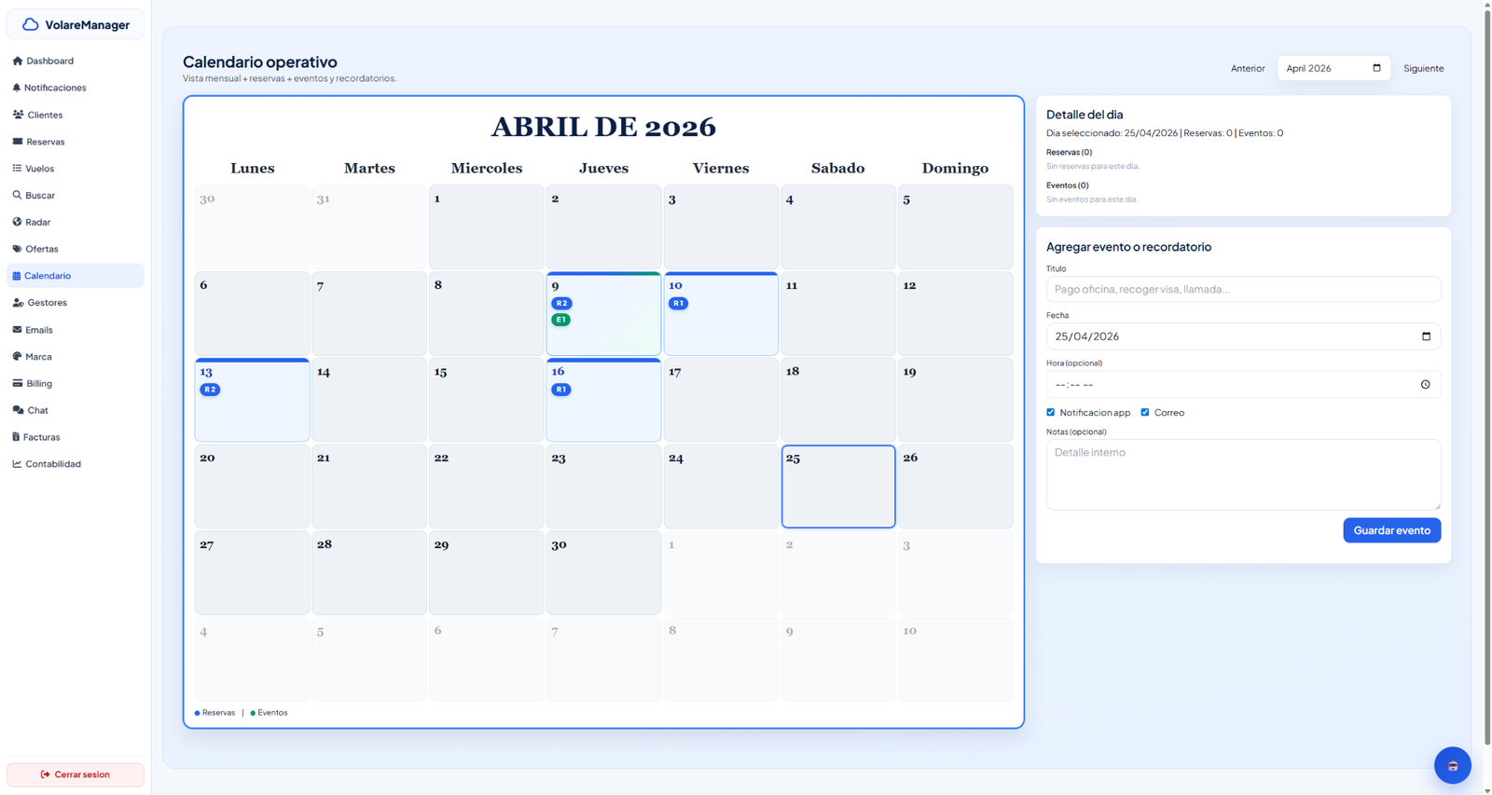
Task: Click "Detalle del dia" heading
Action: coord(1084,115)
